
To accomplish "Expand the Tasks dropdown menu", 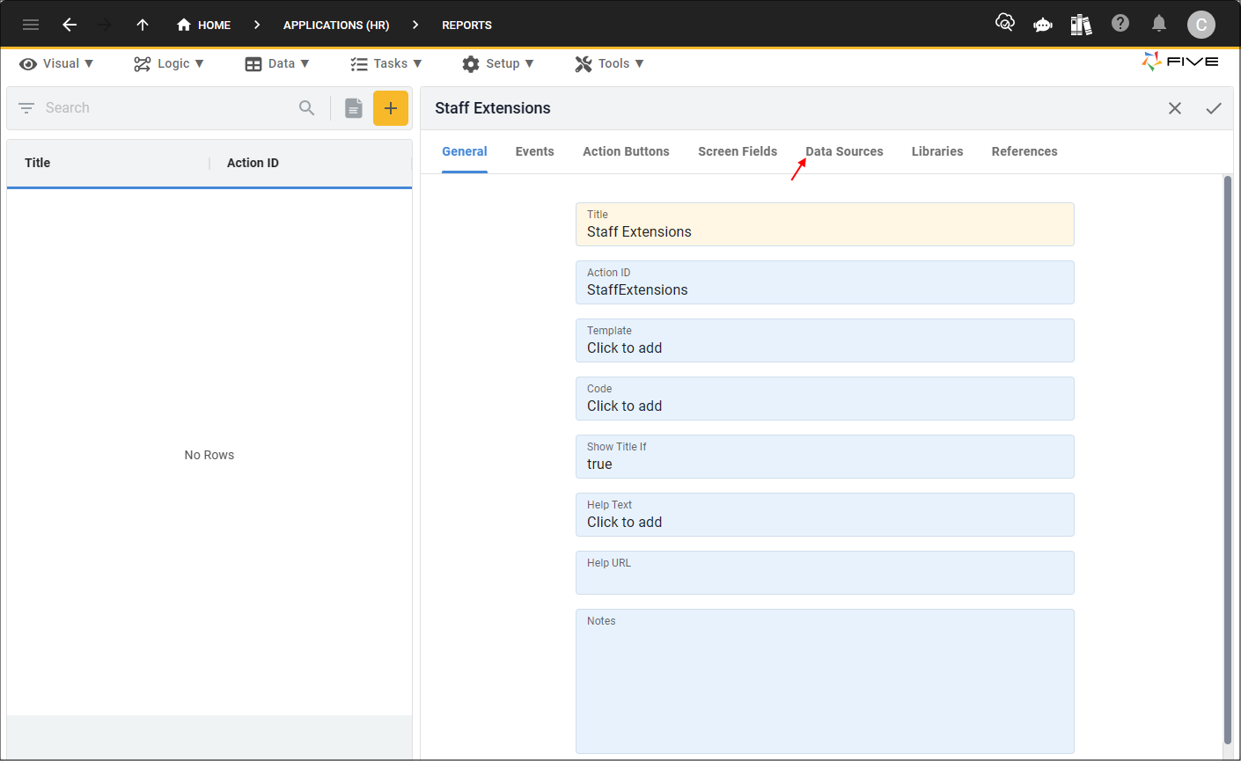I will tap(386, 63).
